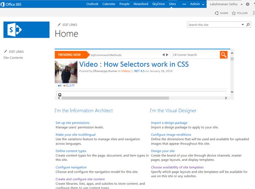
Task: Open the settings gear icon
Action: point(247,4)
